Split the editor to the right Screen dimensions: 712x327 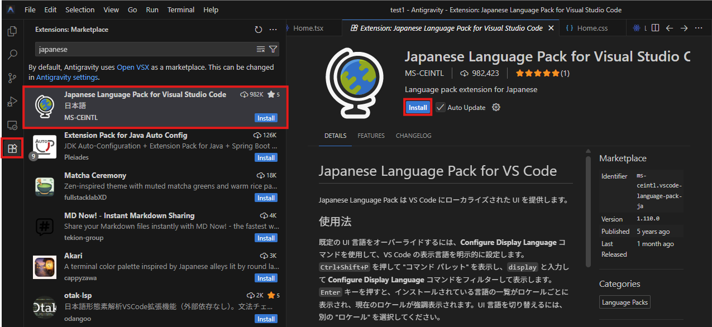click(656, 28)
